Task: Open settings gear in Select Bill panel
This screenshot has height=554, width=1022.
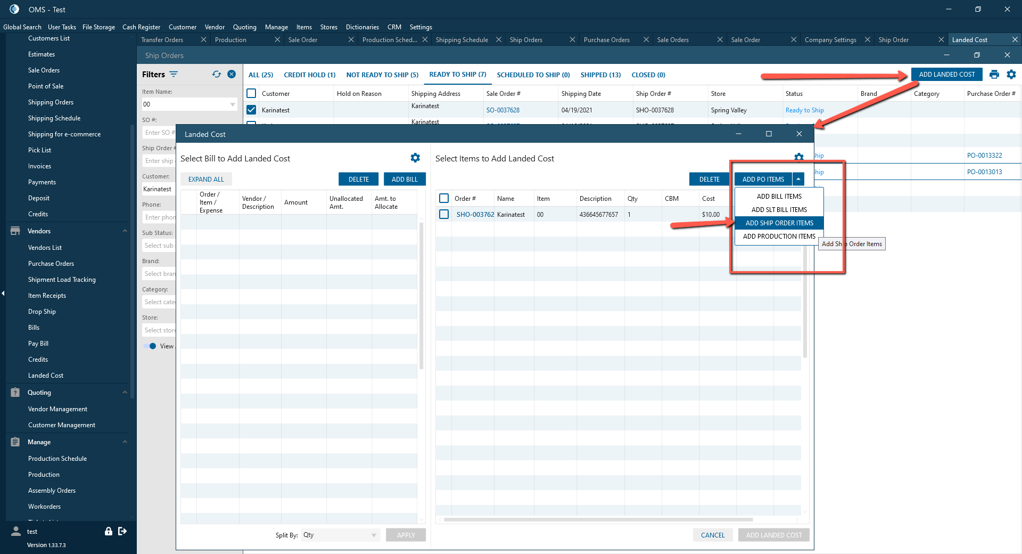Action: point(415,158)
